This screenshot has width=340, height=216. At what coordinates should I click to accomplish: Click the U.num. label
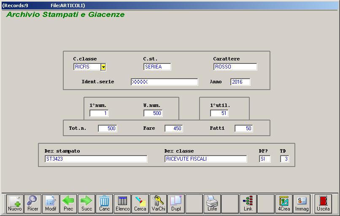(x=152, y=105)
